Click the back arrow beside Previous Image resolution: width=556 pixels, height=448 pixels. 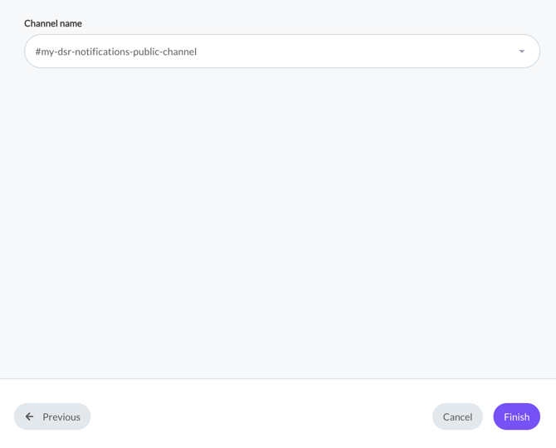(30, 416)
